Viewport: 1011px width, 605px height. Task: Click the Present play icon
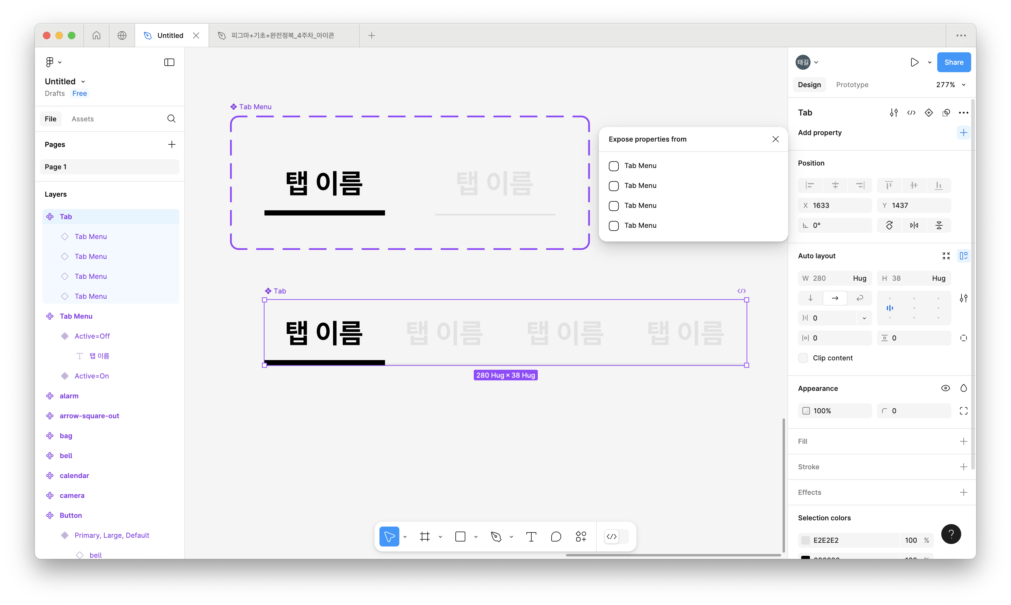[915, 62]
